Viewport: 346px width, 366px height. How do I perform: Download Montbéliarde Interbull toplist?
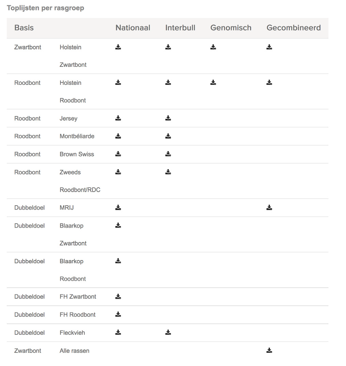coord(168,136)
